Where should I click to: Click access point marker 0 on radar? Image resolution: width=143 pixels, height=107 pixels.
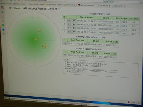pos(45,47)
